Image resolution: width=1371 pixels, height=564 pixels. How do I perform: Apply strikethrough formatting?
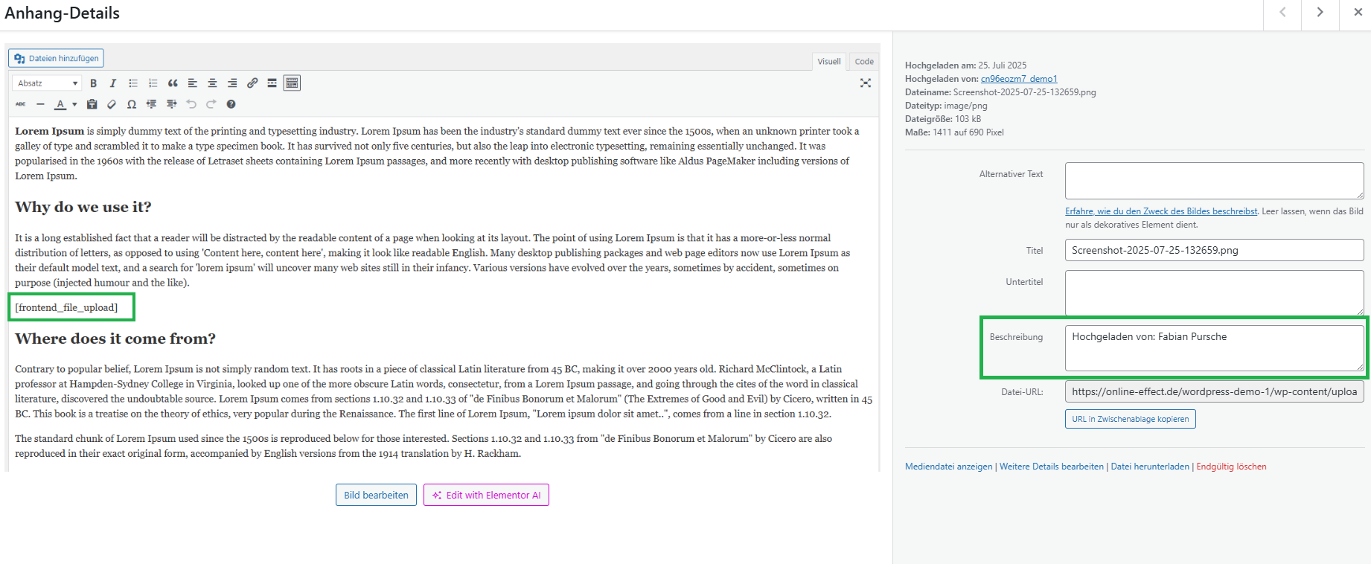point(21,104)
